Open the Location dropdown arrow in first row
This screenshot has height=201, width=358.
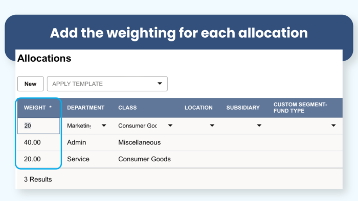(212, 125)
